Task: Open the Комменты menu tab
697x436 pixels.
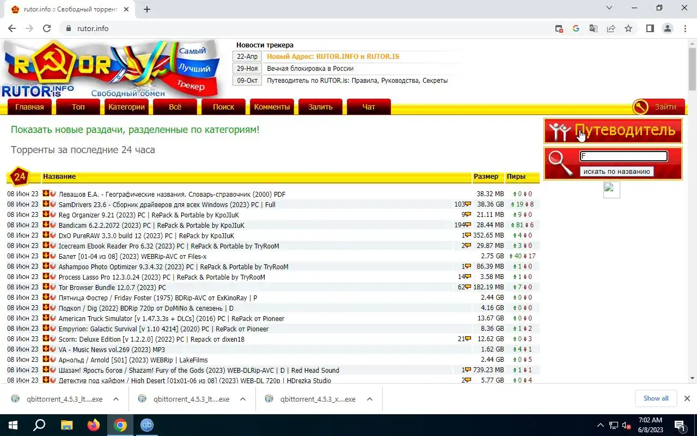Action: pos(272,107)
